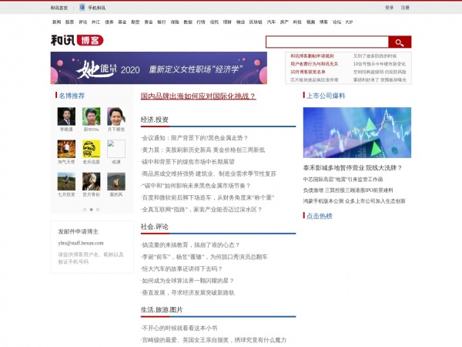Open the 手机和讯 phone icon link
Image resolution: width=462 pixels, height=347 pixels.
click(82, 8)
